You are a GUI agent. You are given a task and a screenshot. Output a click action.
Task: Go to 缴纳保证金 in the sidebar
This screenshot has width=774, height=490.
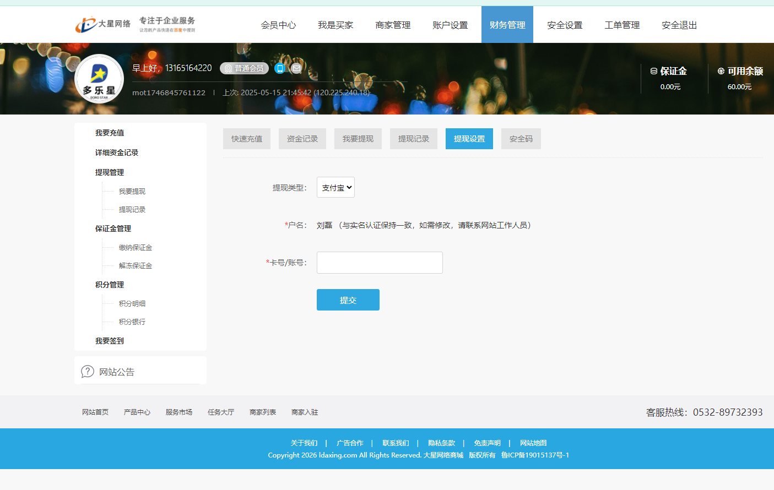point(136,248)
